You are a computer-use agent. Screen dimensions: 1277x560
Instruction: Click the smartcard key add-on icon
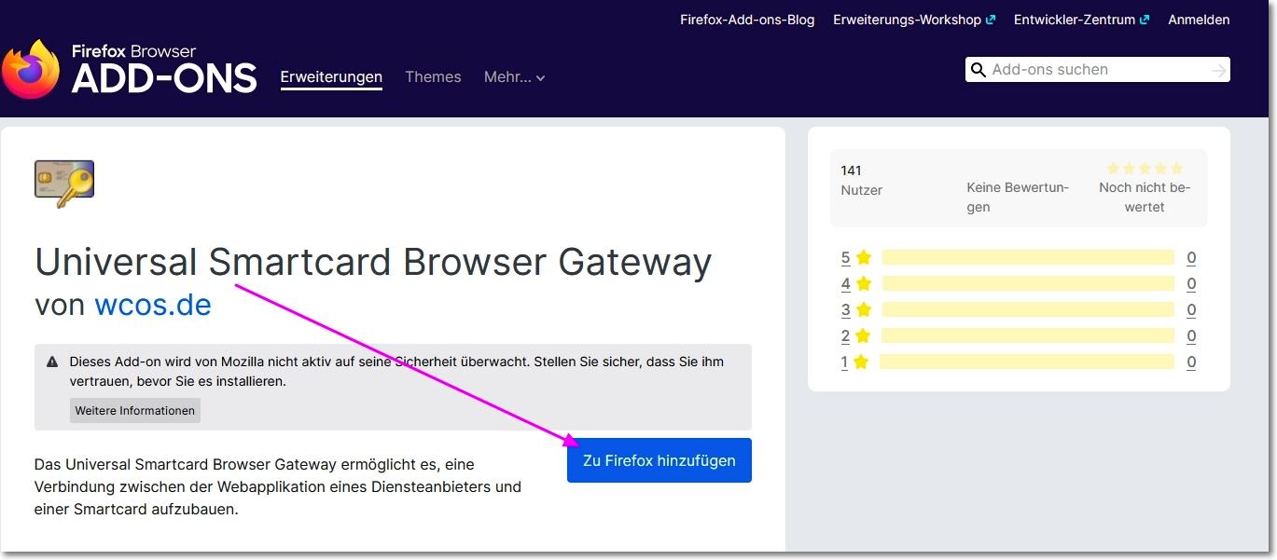pyautogui.click(x=64, y=183)
